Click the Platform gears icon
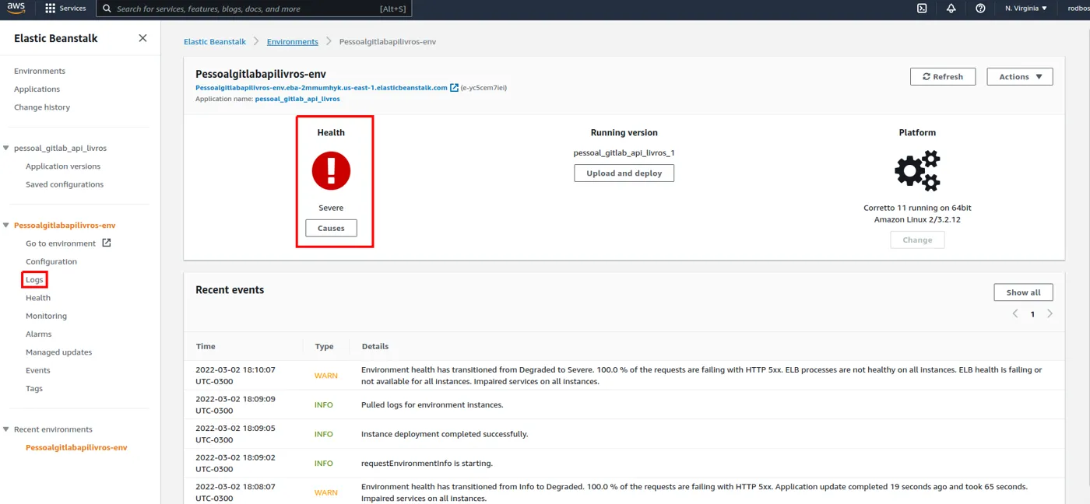This screenshot has width=1090, height=504. [x=917, y=170]
